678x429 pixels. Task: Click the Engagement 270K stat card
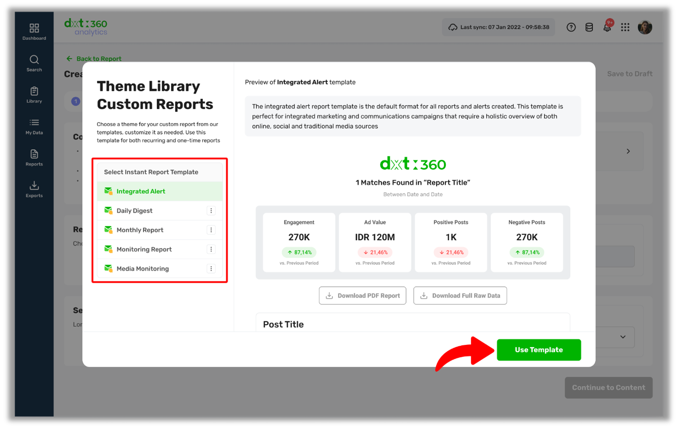click(299, 242)
